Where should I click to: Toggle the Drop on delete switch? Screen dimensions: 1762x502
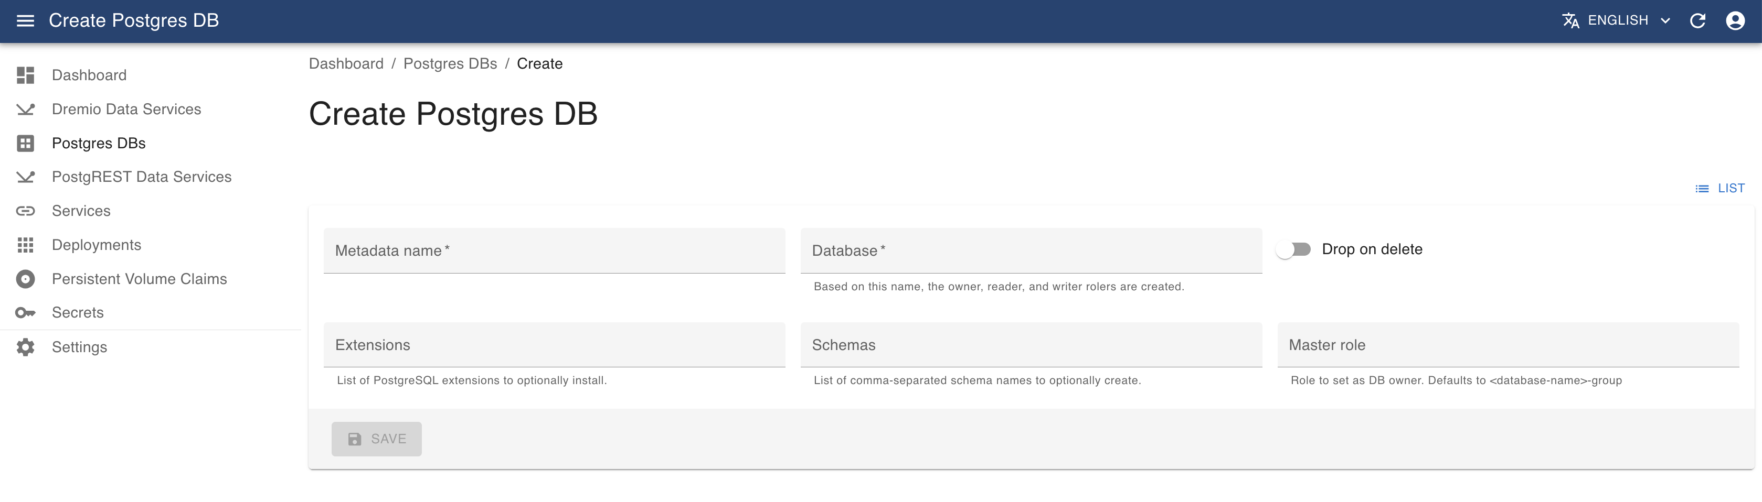[x=1293, y=249]
